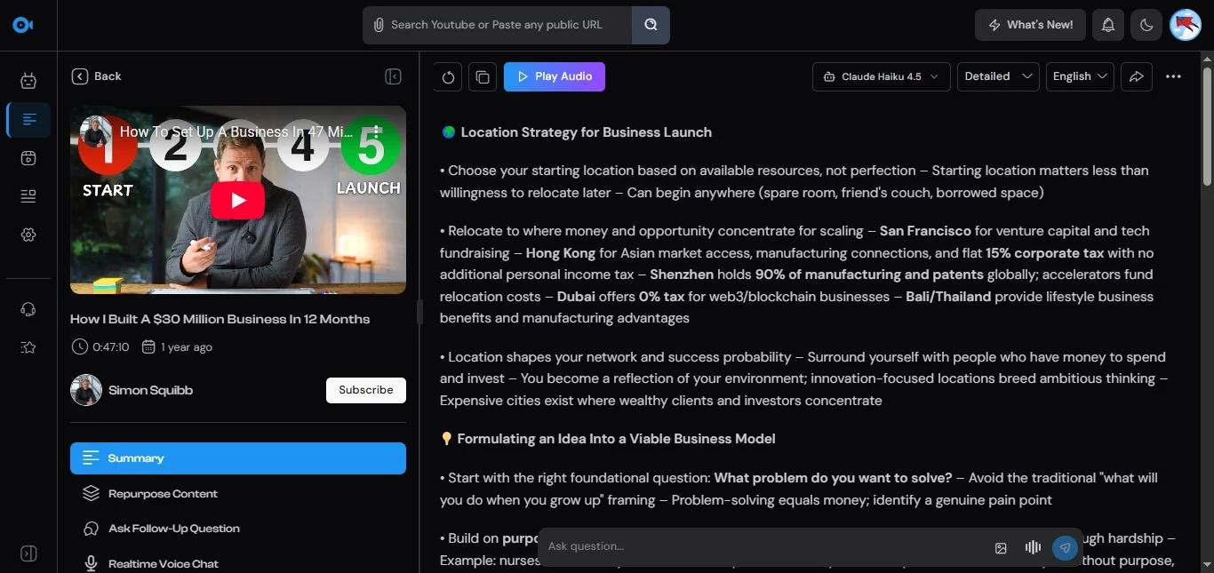1214x573 pixels.
Task: Subscribe to Simon Squibb channel
Action: tap(365, 390)
